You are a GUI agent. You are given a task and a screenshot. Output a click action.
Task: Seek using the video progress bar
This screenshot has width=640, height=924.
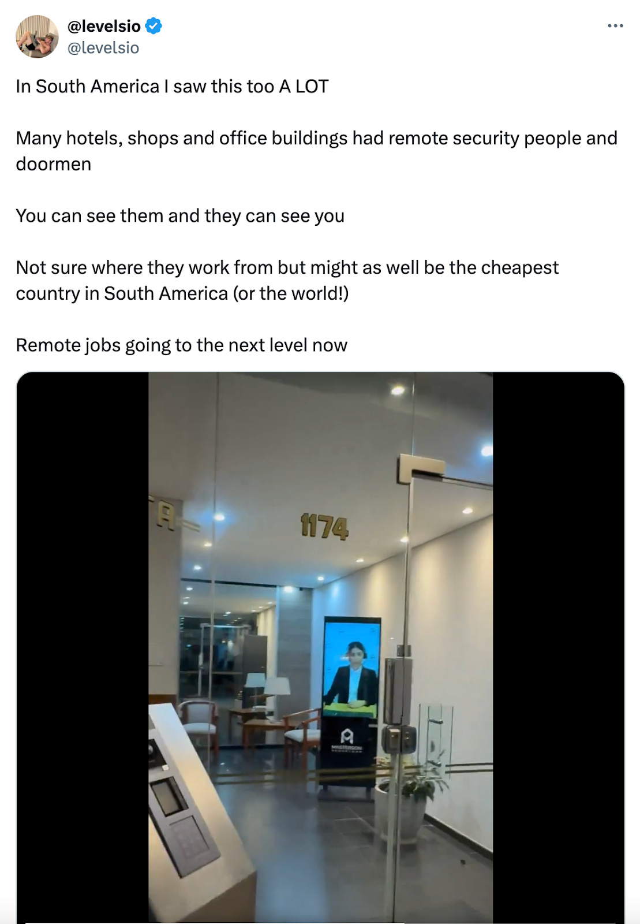click(x=320, y=922)
